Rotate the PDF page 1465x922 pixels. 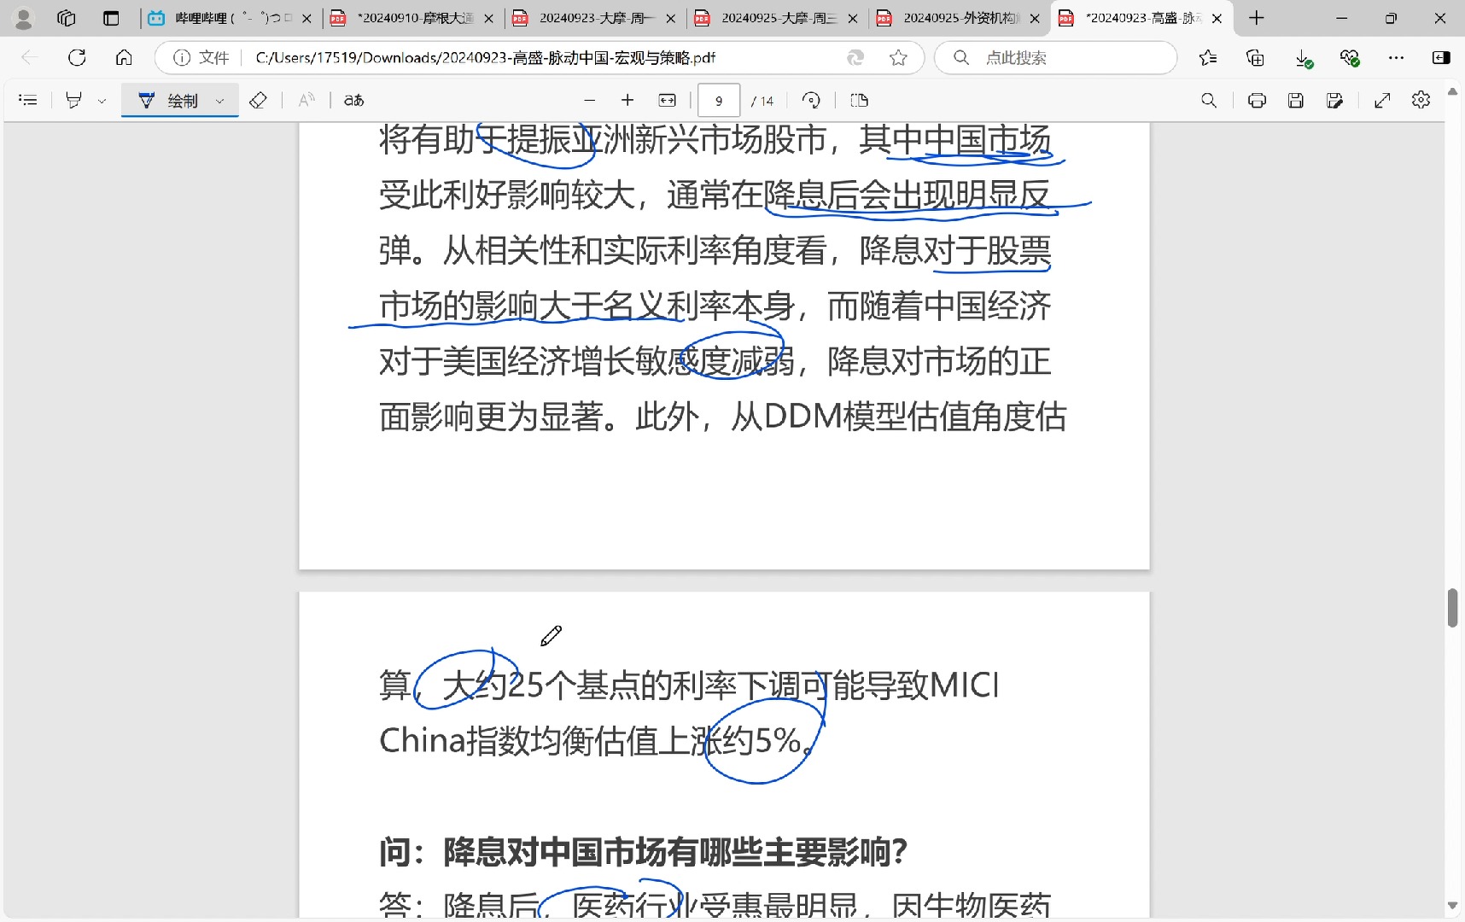[x=811, y=101]
